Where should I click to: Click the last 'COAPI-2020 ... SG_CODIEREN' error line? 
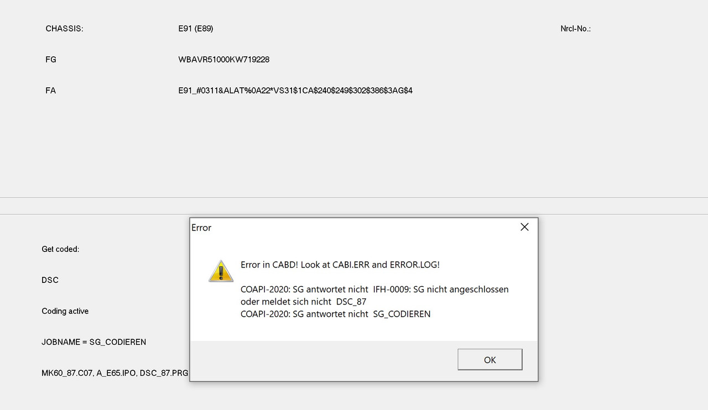(x=335, y=314)
